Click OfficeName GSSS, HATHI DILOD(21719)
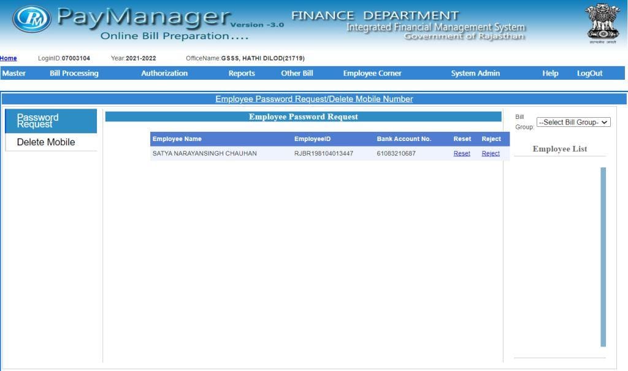The image size is (628, 371). [262, 58]
